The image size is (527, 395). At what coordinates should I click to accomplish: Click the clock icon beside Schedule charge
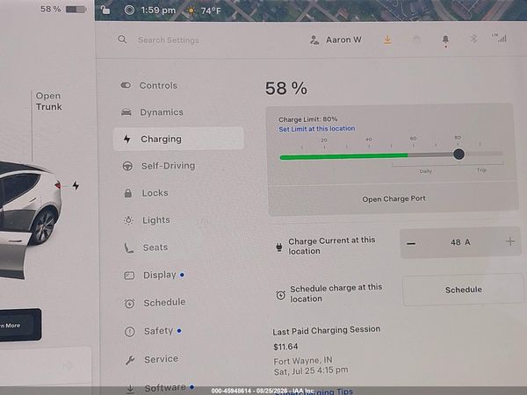click(281, 295)
